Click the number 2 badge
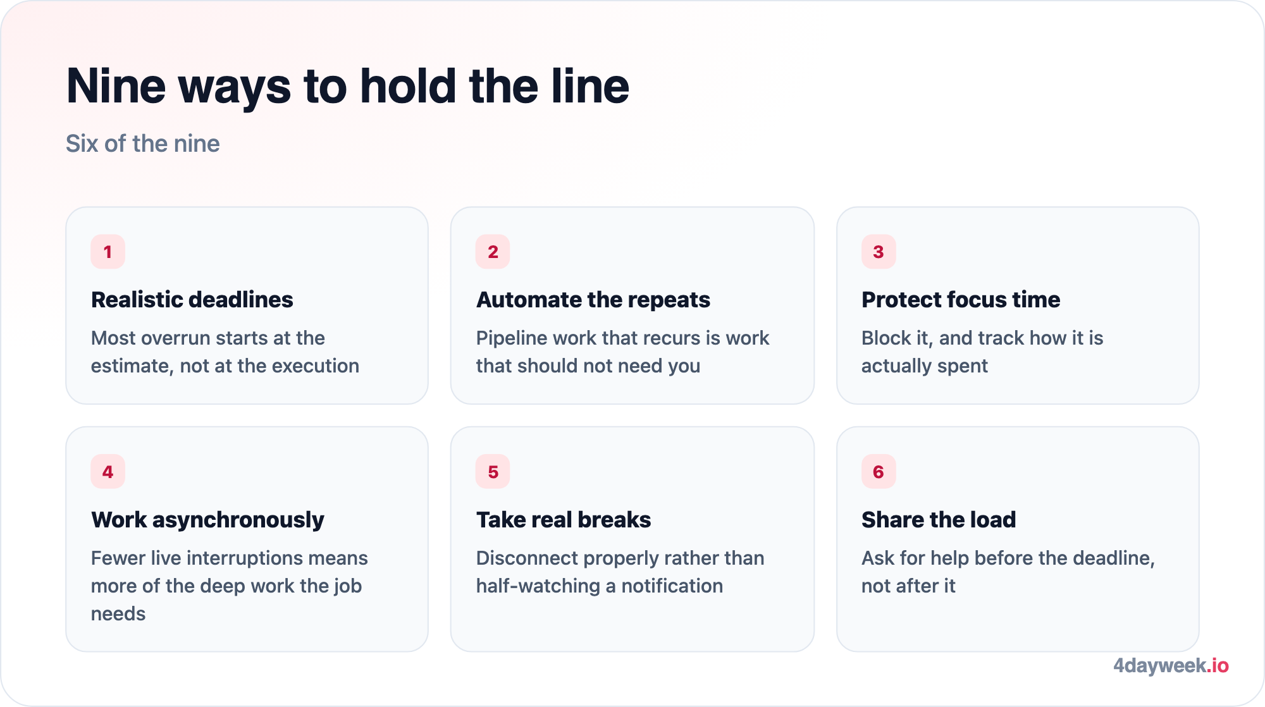 pyautogui.click(x=493, y=252)
